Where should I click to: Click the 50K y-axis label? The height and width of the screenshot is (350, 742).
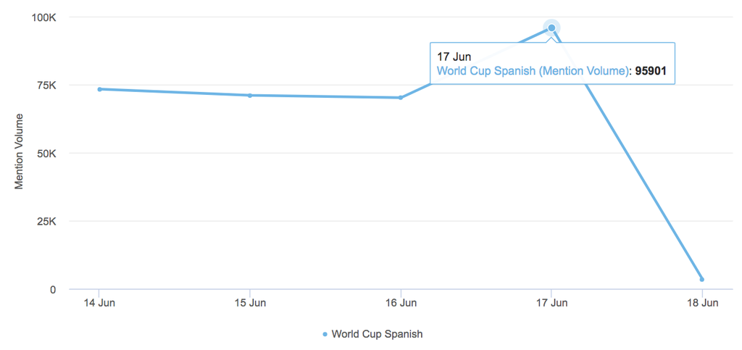[45, 153]
